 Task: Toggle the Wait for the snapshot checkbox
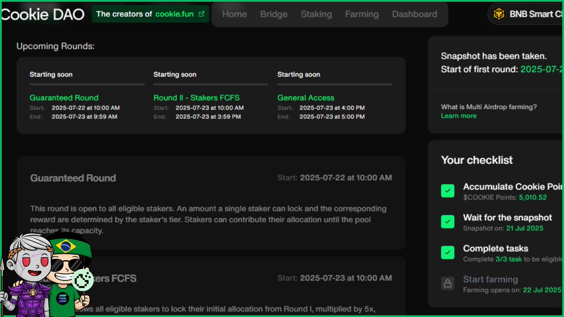tap(447, 222)
